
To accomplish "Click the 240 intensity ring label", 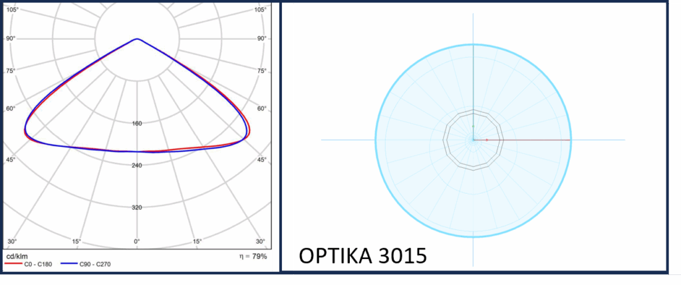I will click(137, 165).
